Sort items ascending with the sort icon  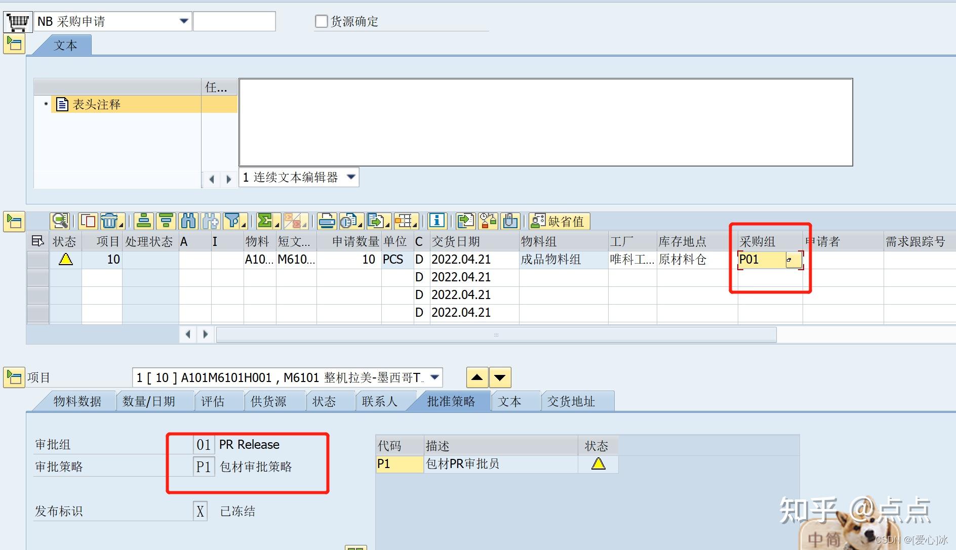coord(143,221)
